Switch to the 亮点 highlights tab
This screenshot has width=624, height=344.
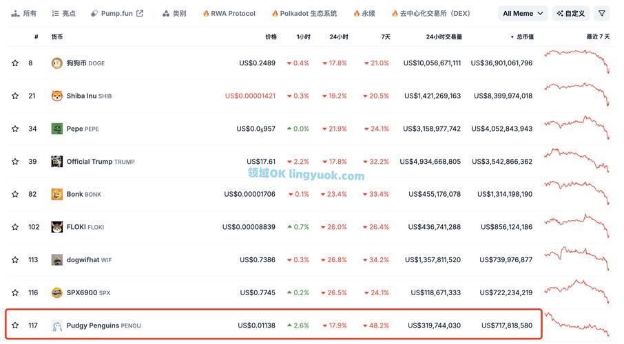click(63, 14)
